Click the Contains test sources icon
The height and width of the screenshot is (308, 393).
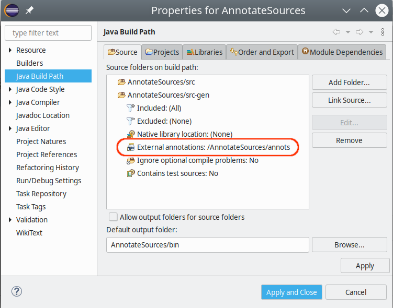(x=131, y=173)
